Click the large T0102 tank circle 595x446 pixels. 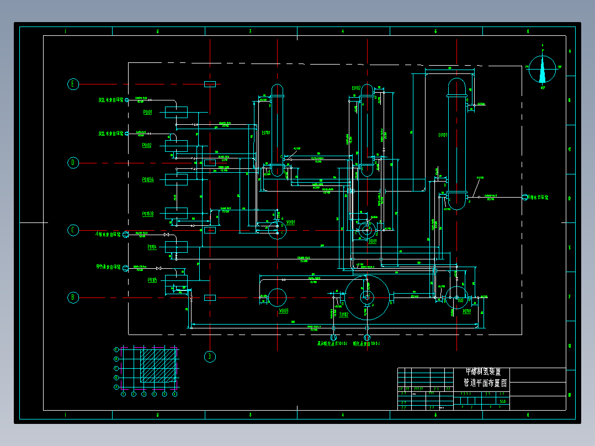(x=368, y=298)
